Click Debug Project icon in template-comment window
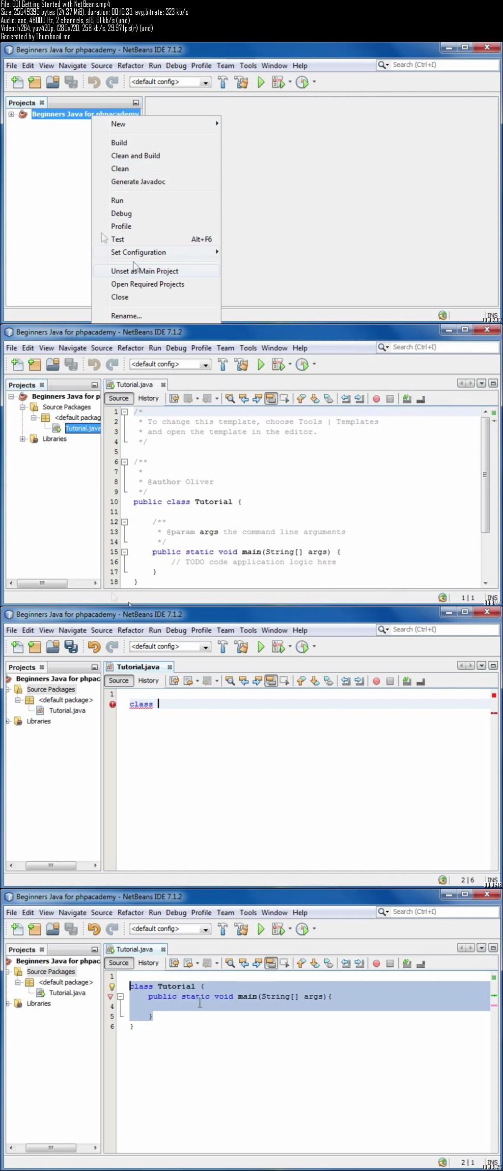 point(278,364)
